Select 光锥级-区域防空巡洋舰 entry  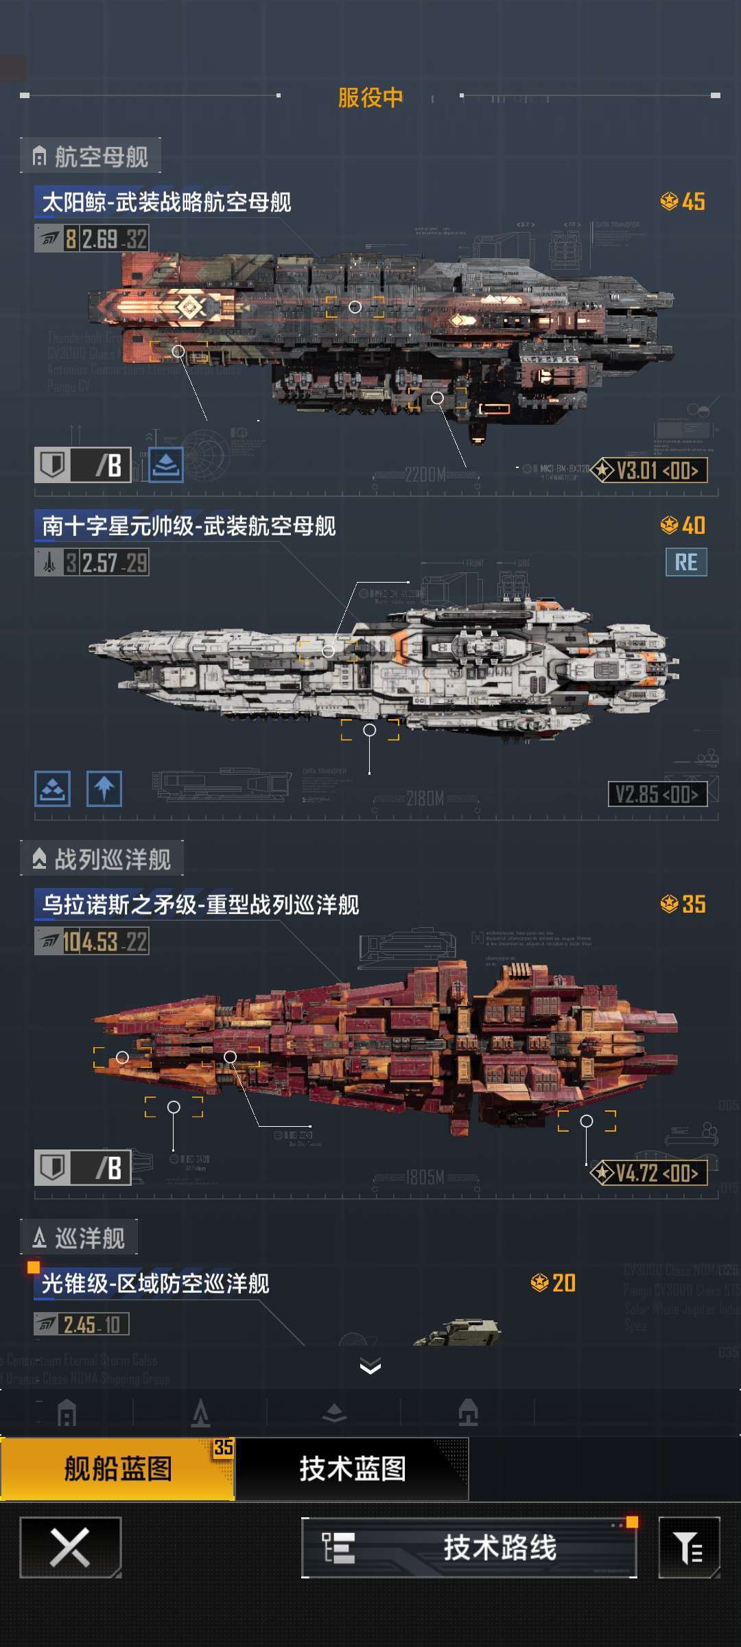(156, 1283)
